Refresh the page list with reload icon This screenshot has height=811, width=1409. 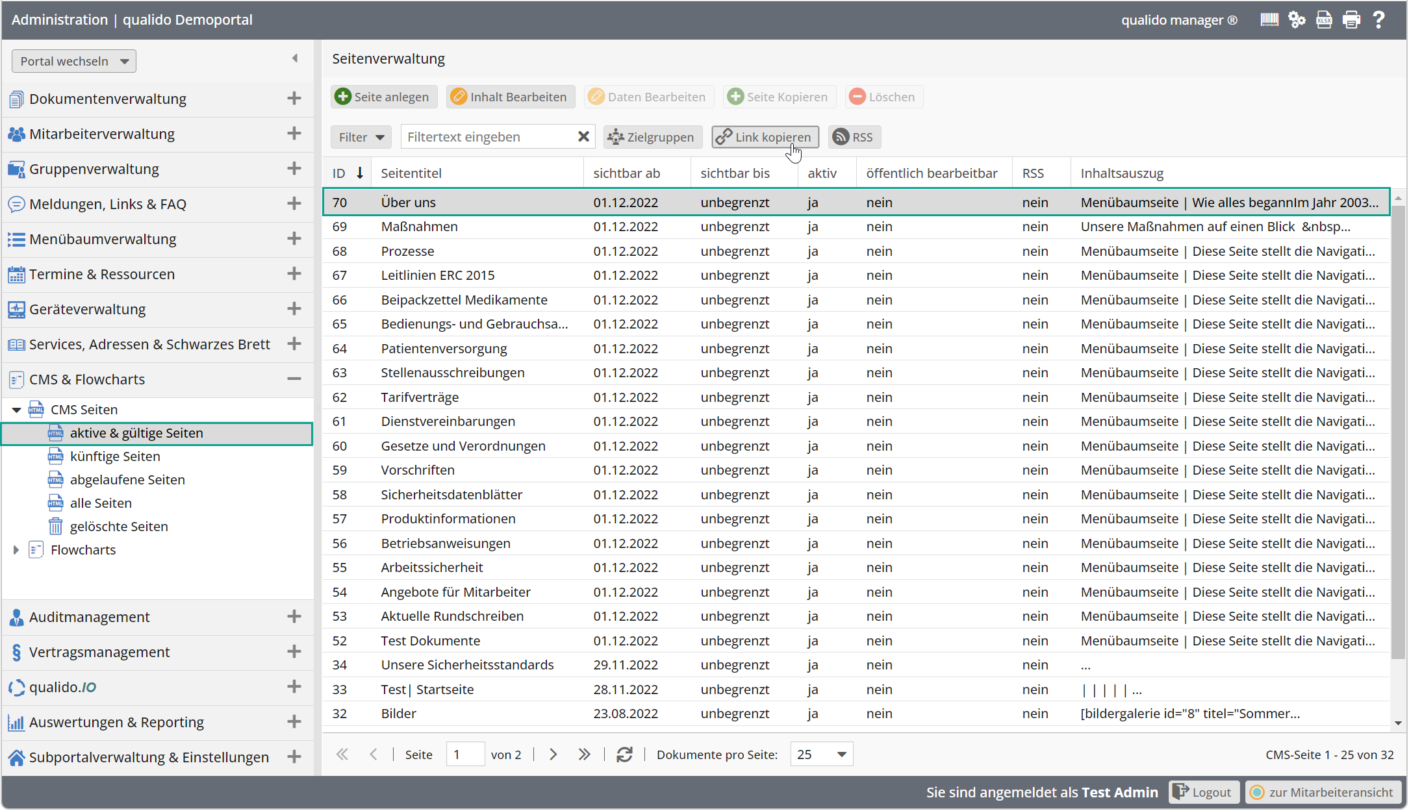(x=624, y=755)
